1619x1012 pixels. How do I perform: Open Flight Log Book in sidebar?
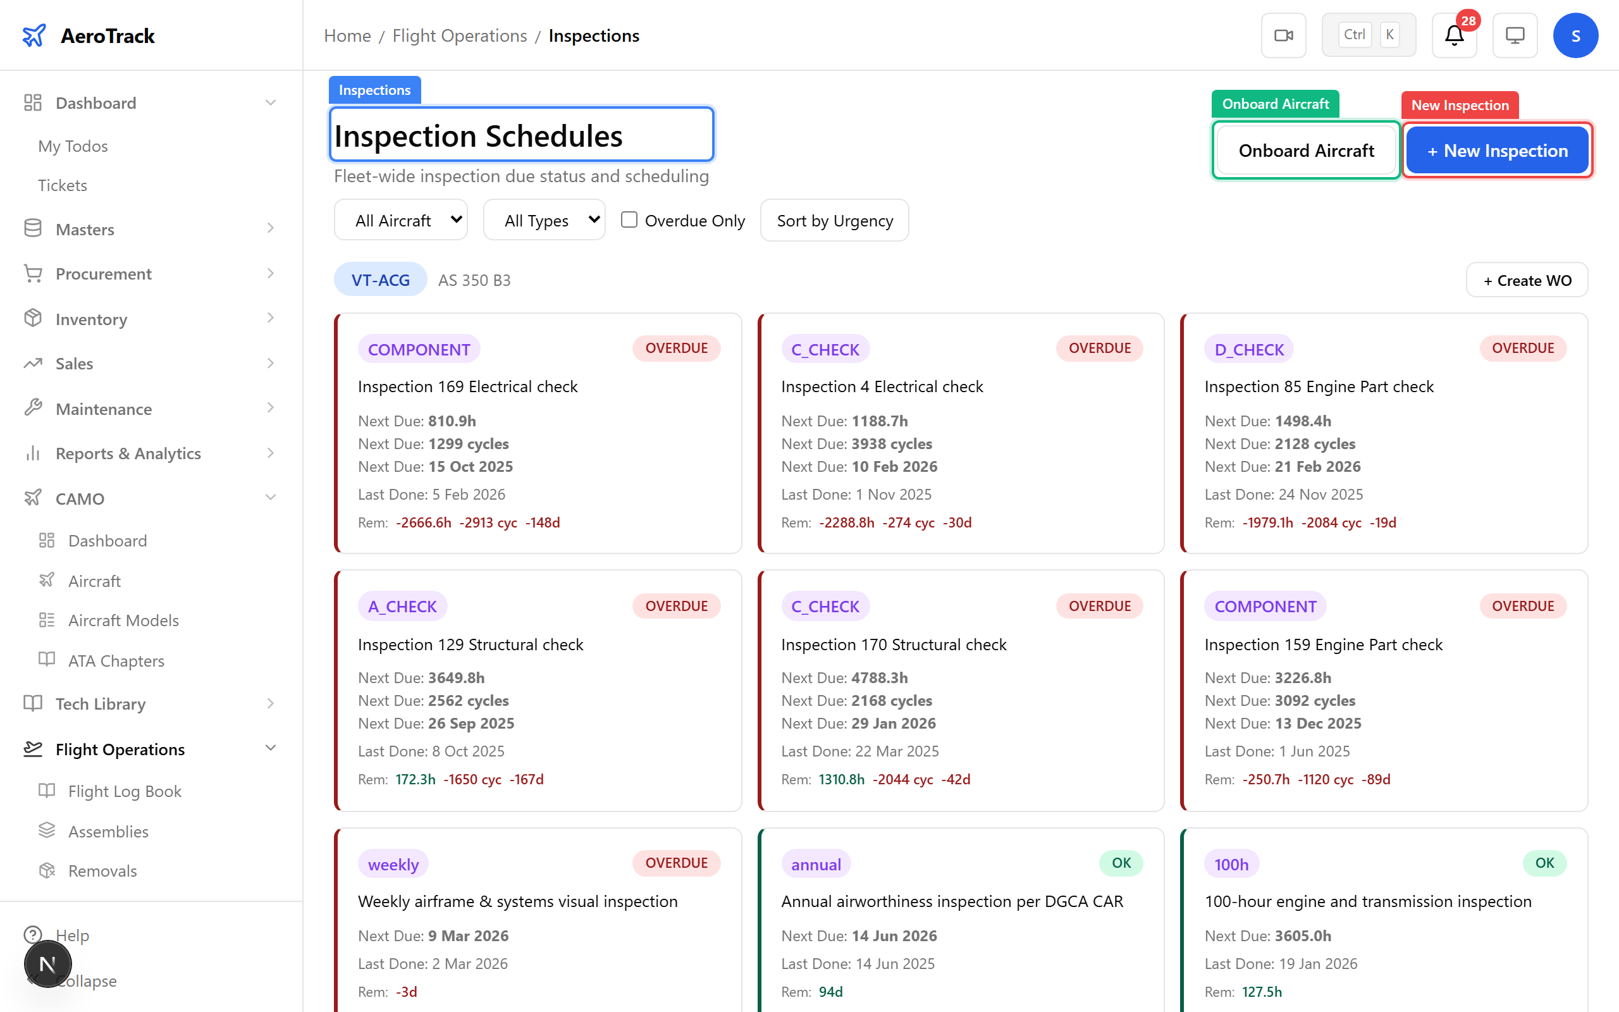(124, 791)
